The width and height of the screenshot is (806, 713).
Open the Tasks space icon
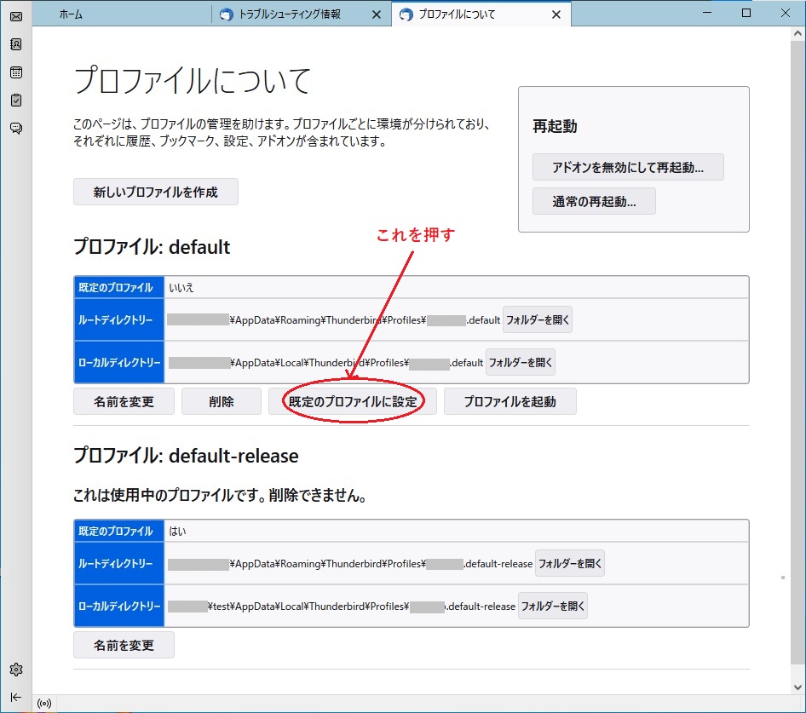[x=16, y=101]
